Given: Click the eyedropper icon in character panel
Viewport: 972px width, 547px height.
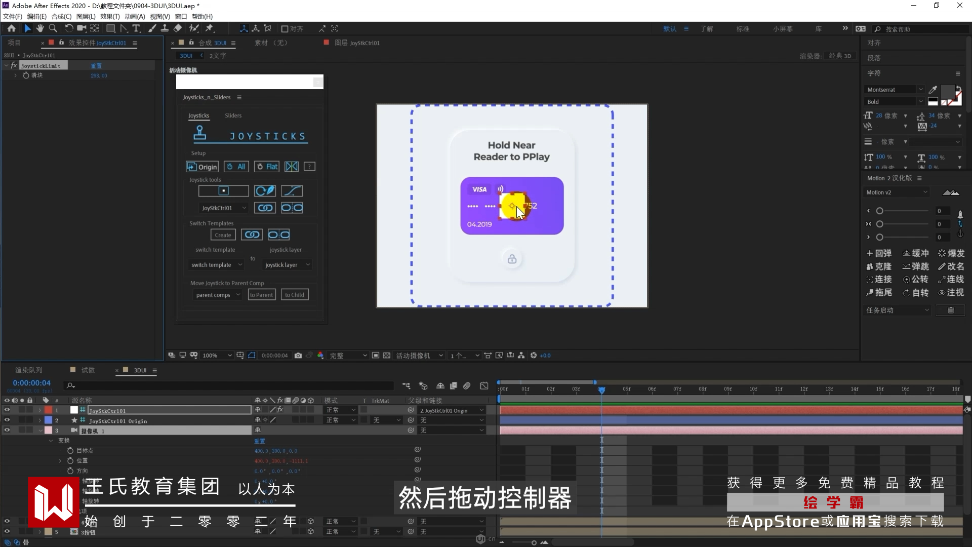Looking at the screenshot, I should tap(933, 90).
